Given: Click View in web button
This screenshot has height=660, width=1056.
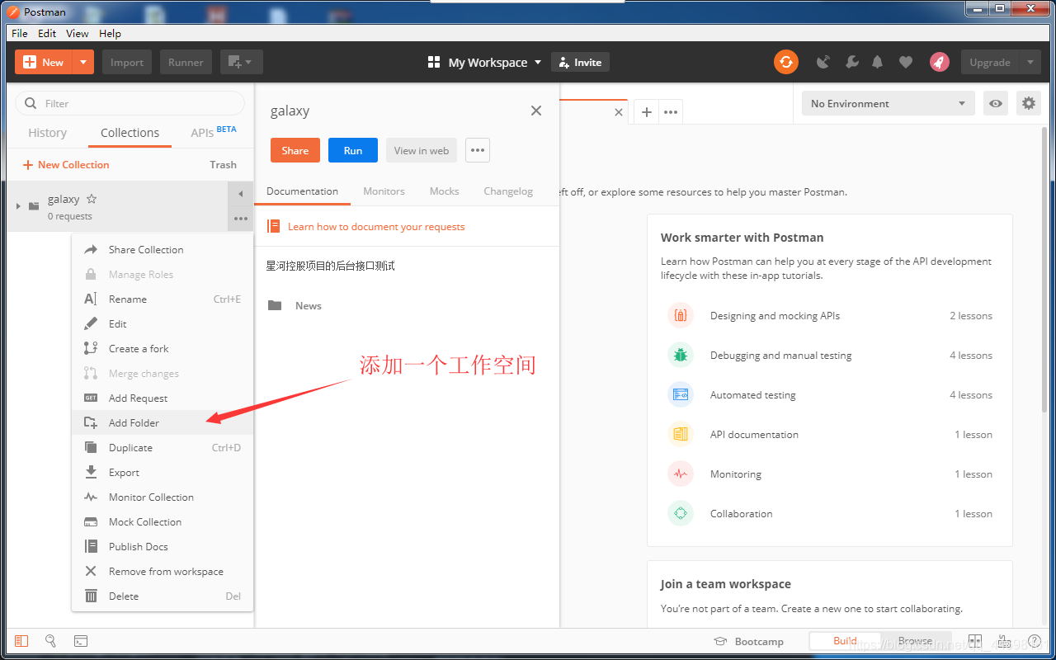Looking at the screenshot, I should [422, 150].
